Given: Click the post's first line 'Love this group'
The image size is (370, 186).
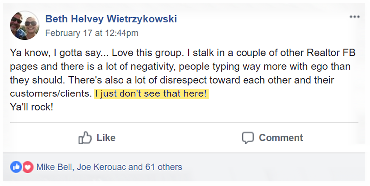Looking at the screenshot, I should [147, 53].
